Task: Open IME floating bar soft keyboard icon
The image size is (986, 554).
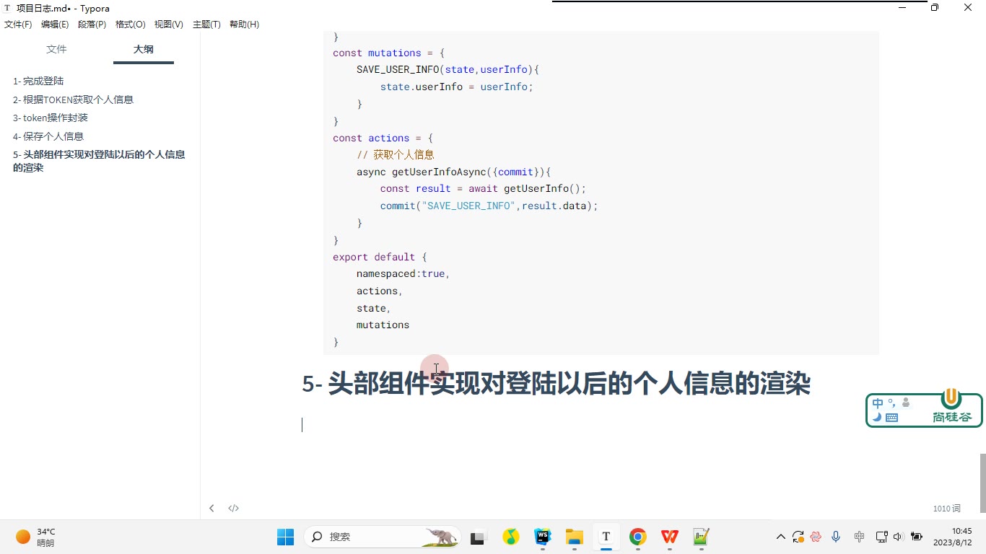Action: 891,417
